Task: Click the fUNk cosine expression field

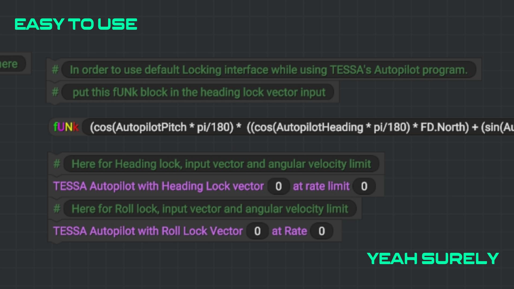Action: click(298, 127)
